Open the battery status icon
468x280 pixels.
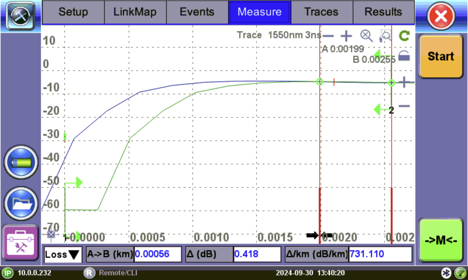(x=21, y=162)
